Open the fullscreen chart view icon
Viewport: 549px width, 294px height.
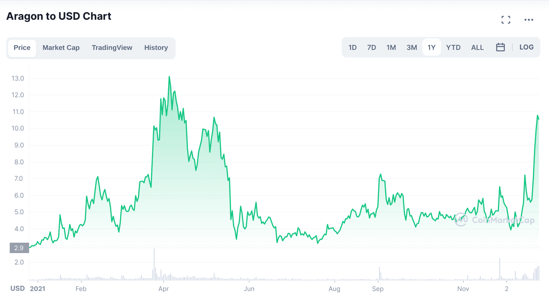(506, 20)
